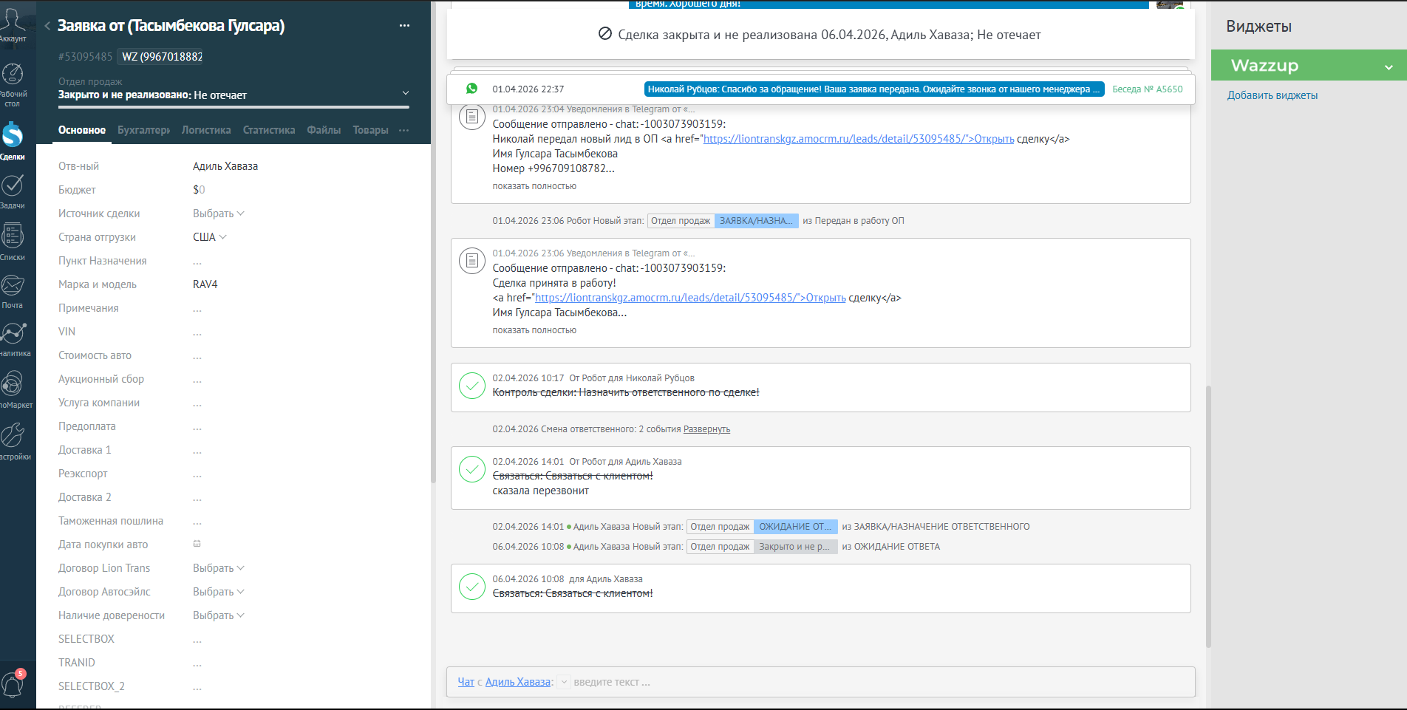Open the chat recipient dropdown arrow
1407x710 pixels.
tap(564, 682)
